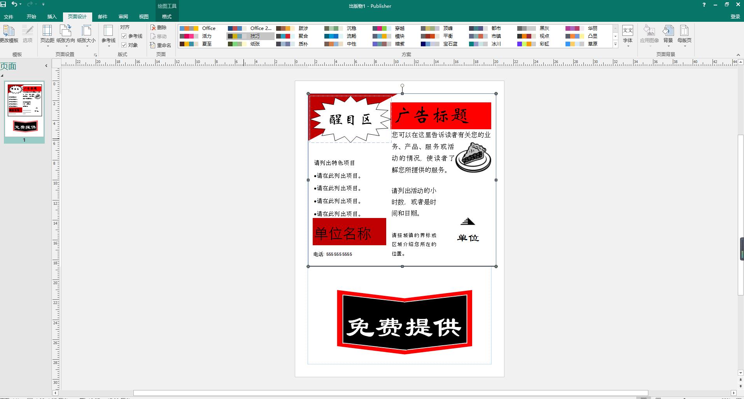The height and width of the screenshot is (399, 744).
Task: Select the 重命名 (Rename Page) icon
Action: click(161, 45)
